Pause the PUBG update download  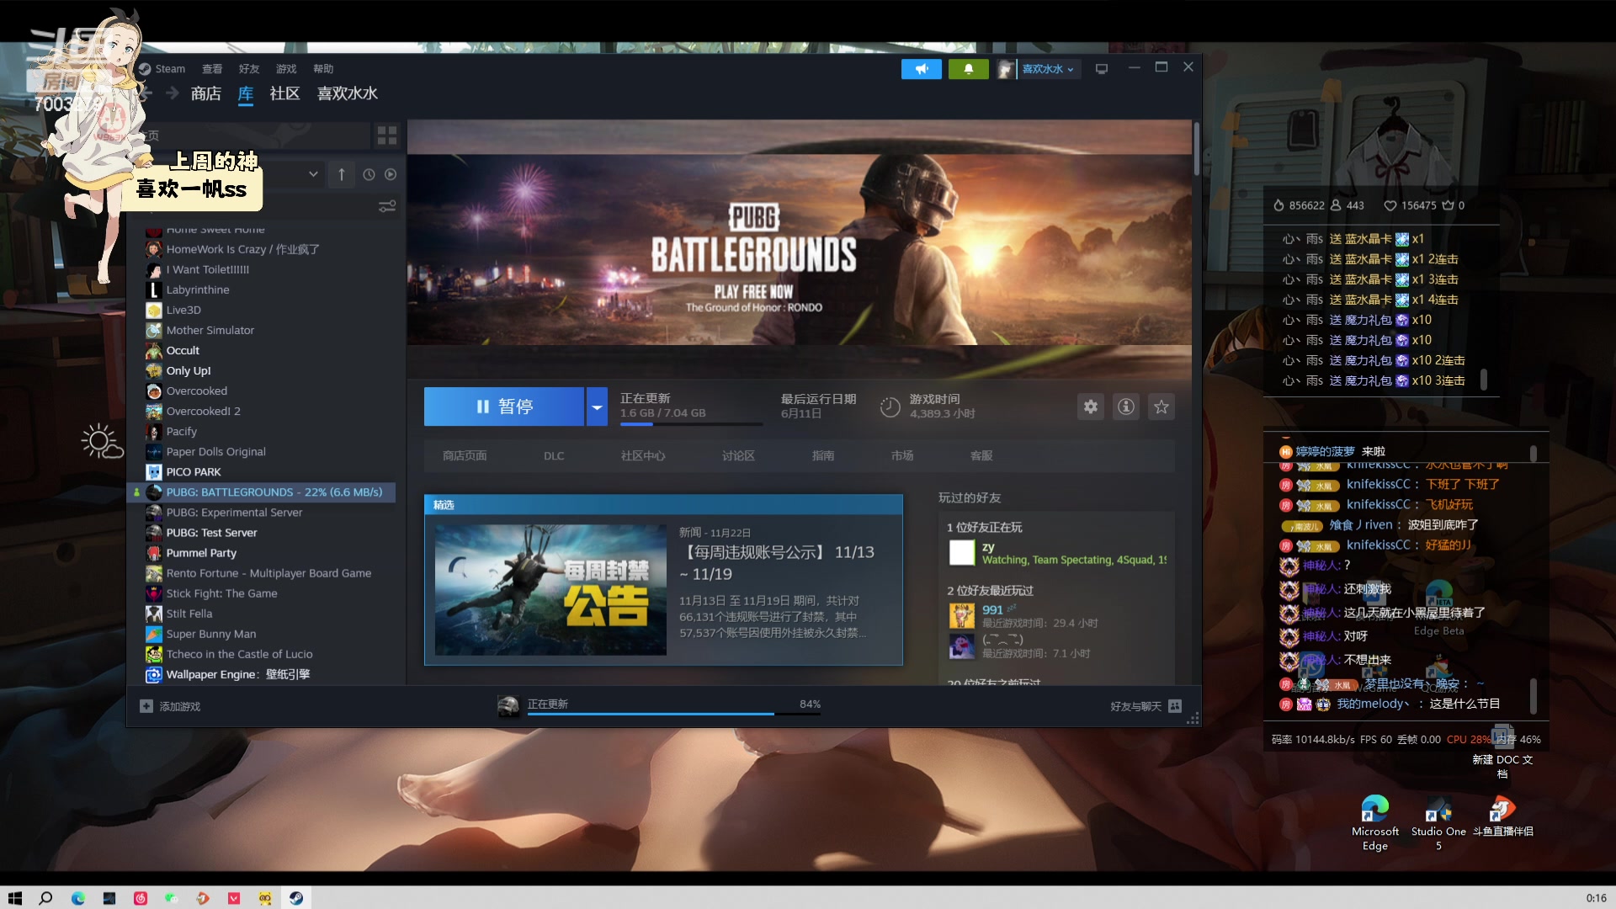[x=503, y=407]
